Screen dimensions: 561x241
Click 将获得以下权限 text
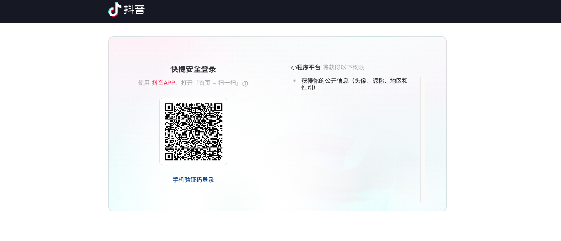click(344, 67)
